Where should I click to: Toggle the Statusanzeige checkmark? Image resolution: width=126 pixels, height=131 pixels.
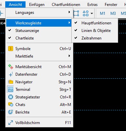tap(39, 31)
